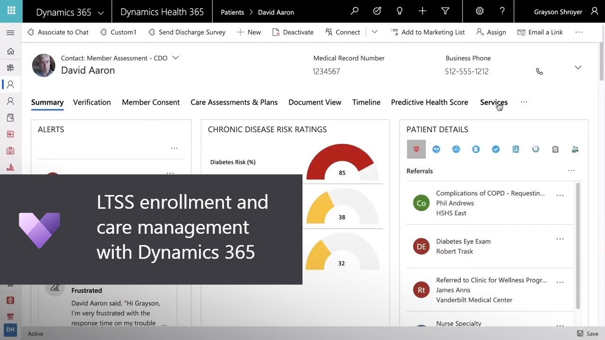Open the form selector chevron by Member Assessment
Viewport: 605px width, 340px height.
click(175, 58)
